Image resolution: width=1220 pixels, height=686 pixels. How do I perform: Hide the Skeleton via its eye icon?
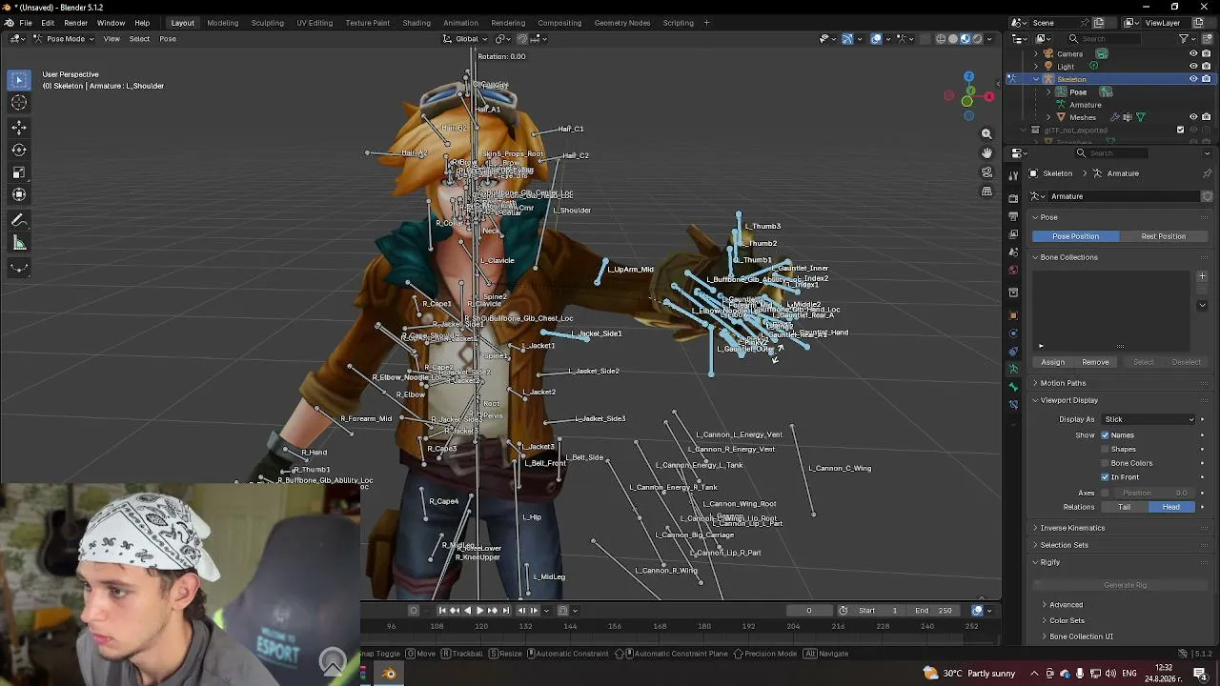tap(1193, 79)
